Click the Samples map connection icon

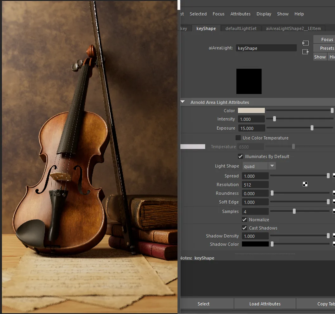334,211
